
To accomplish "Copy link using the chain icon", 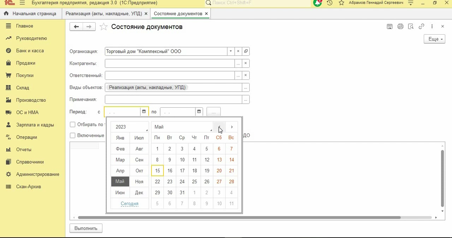I will [x=421, y=26].
